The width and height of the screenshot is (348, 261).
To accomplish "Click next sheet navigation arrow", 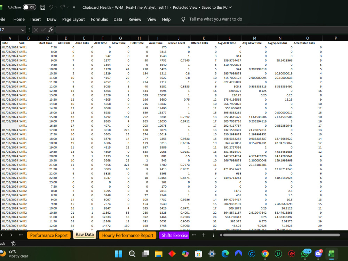I will [11, 235].
